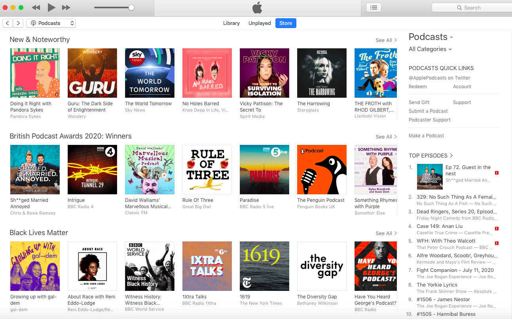The width and height of the screenshot is (512, 319).
Task: Open the Rule Of Three podcast artwork
Action: click(207, 169)
